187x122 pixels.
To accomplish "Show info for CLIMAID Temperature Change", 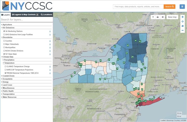I will 50,67.
